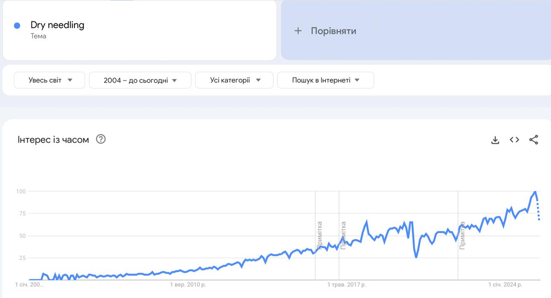Expand the Увесь світ region dropdown
Image resolution: width=551 pixels, height=298 pixels.
[50, 80]
